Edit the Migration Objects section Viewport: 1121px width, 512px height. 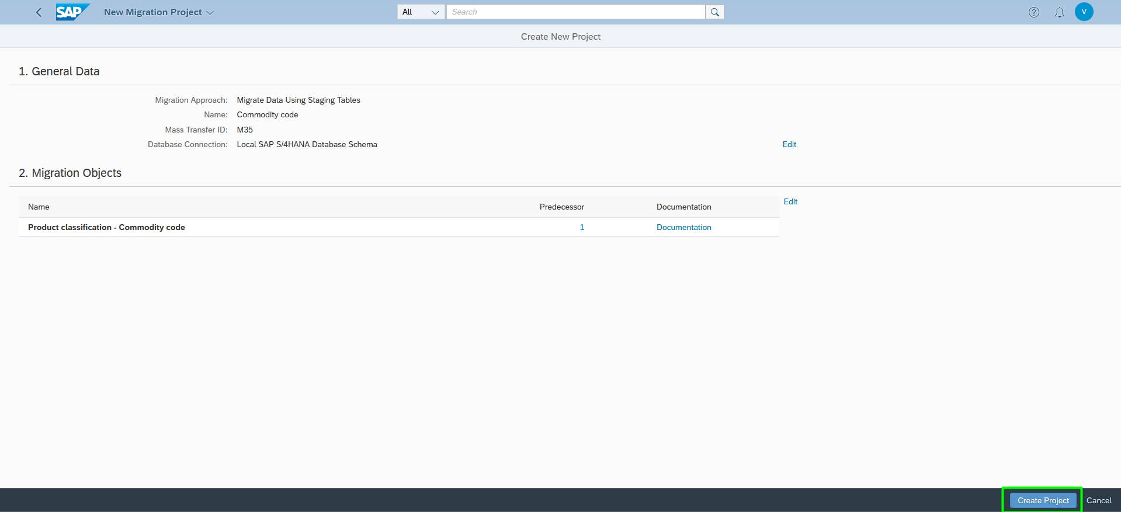click(790, 201)
